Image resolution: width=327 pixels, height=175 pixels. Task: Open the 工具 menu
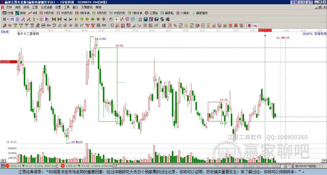pyautogui.click(x=67, y=7)
